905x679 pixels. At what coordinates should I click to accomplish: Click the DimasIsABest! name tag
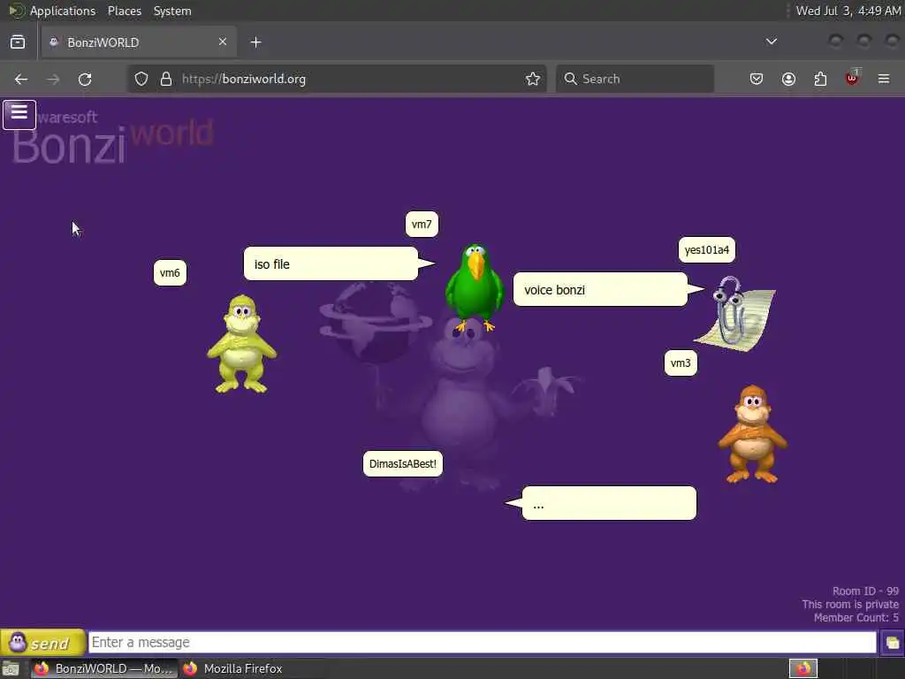(403, 463)
